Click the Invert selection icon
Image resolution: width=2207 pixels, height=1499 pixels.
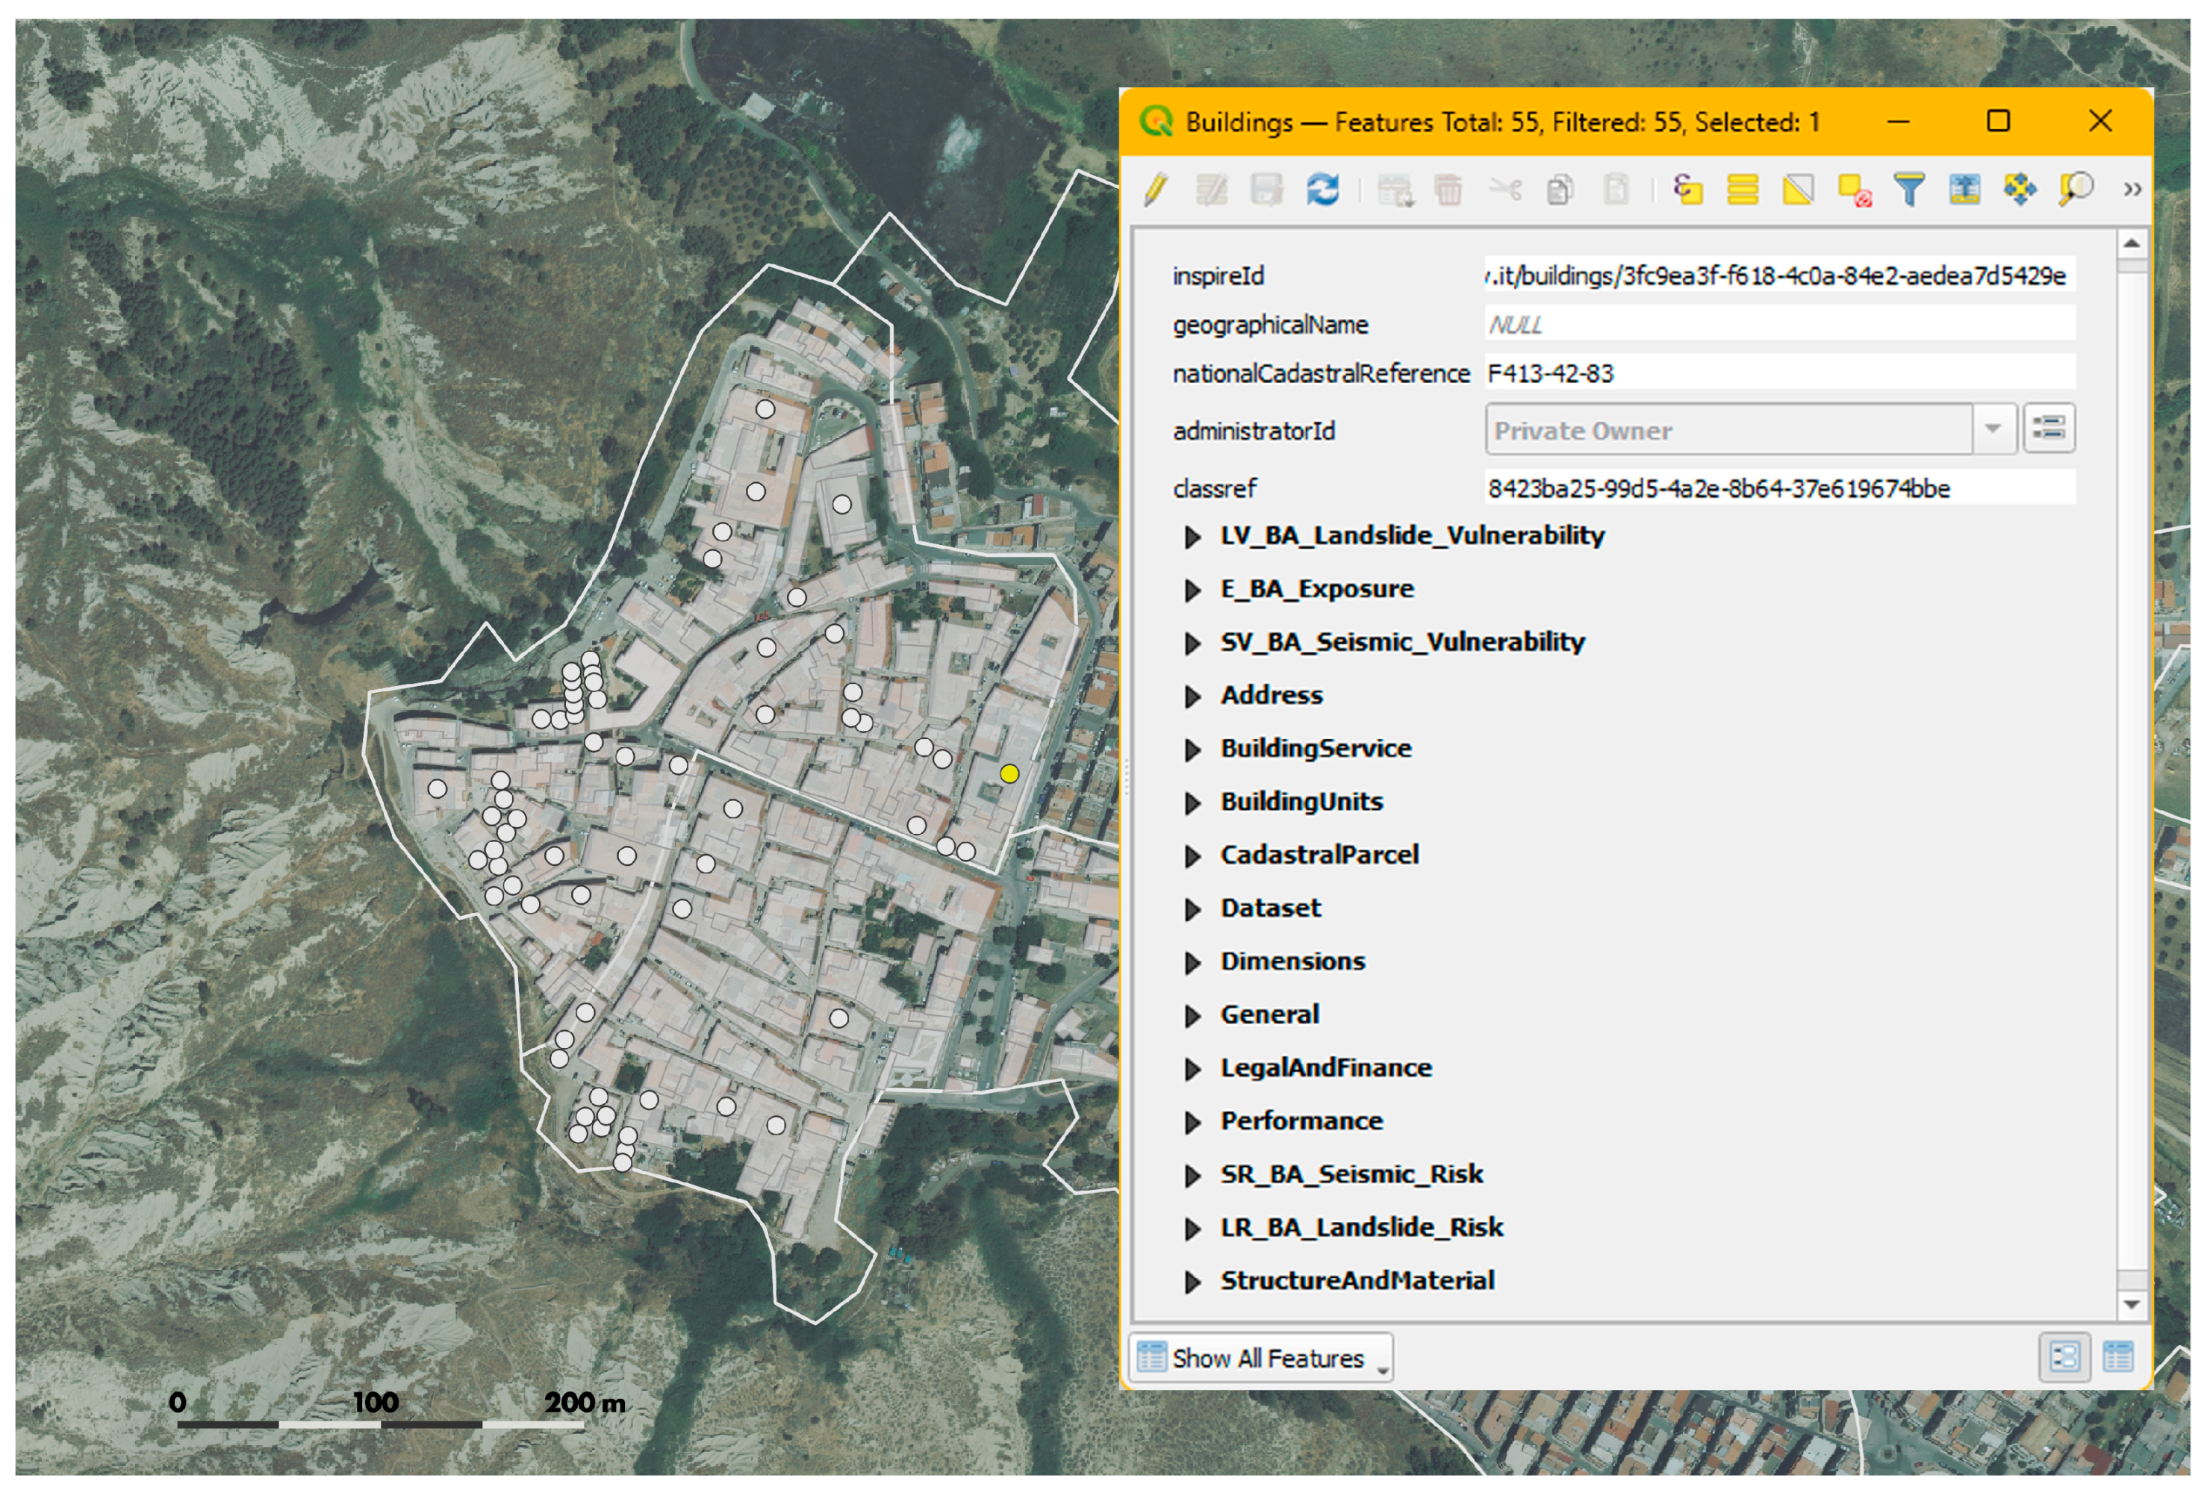click(x=1799, y=190)
